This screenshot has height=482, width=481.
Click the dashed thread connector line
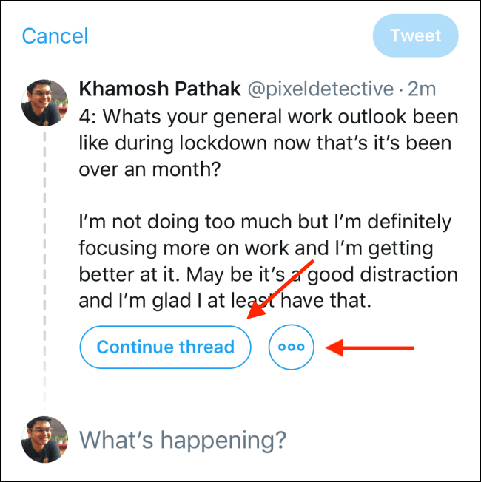[44, 259]
